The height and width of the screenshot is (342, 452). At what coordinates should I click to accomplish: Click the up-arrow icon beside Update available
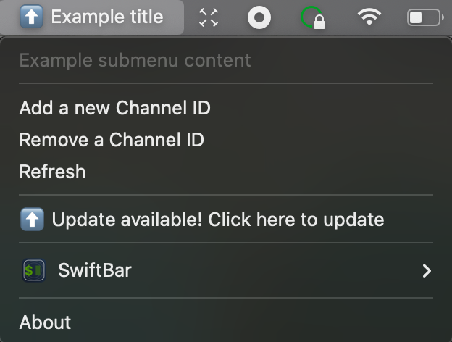(x=33, y=220)
